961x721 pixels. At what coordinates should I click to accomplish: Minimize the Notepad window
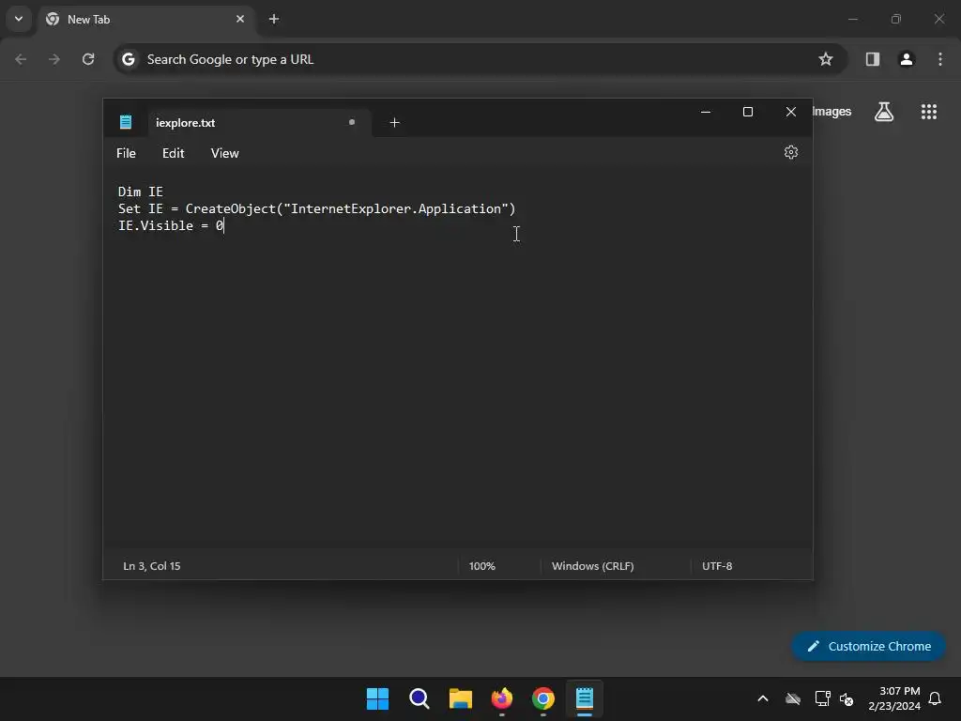[706, 112]
